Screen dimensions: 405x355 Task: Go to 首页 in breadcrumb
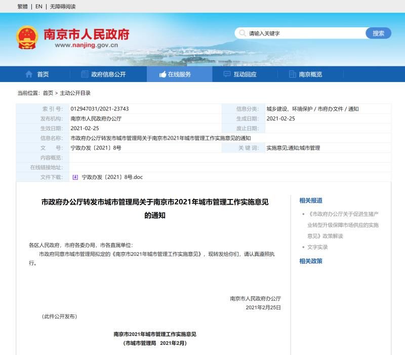point(48,93)
